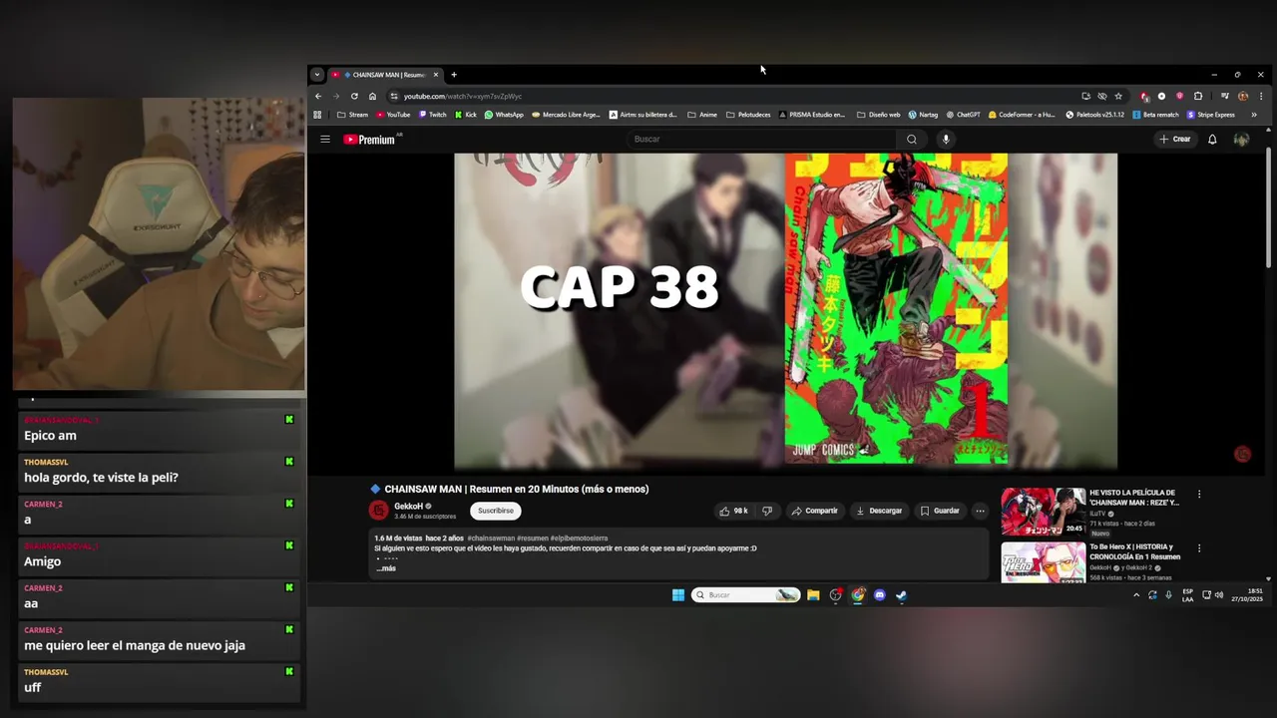Open the Crear dropdown button
Image resolution: width=1277 pixels, height=718 pixels.
tap(1175, 140)
